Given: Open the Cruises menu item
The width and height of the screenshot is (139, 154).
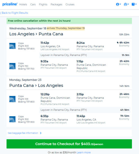Looking at the screenshot, I should 70,4.
